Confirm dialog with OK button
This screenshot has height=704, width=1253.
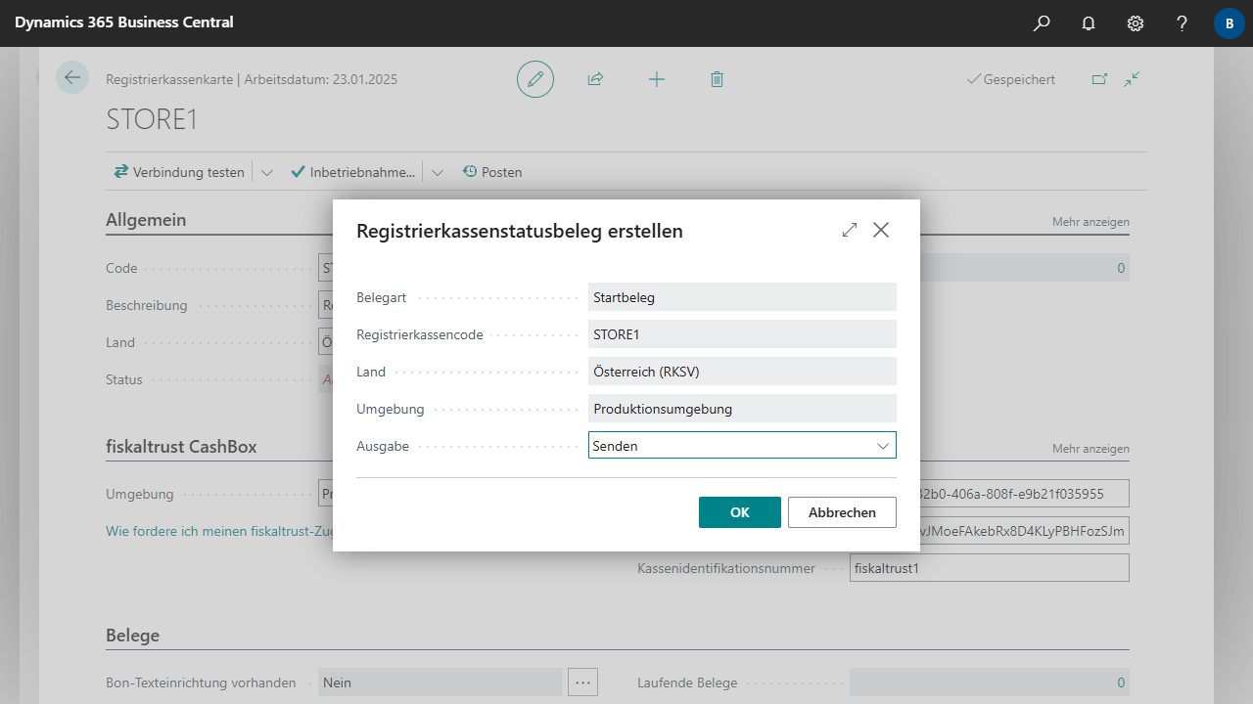[740, 512]
